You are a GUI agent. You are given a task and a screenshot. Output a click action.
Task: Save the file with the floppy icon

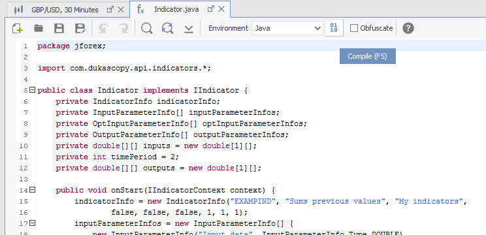tap(59, 28)
